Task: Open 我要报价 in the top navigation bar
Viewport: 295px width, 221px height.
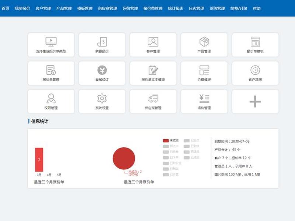Action: tap(22, 8)
